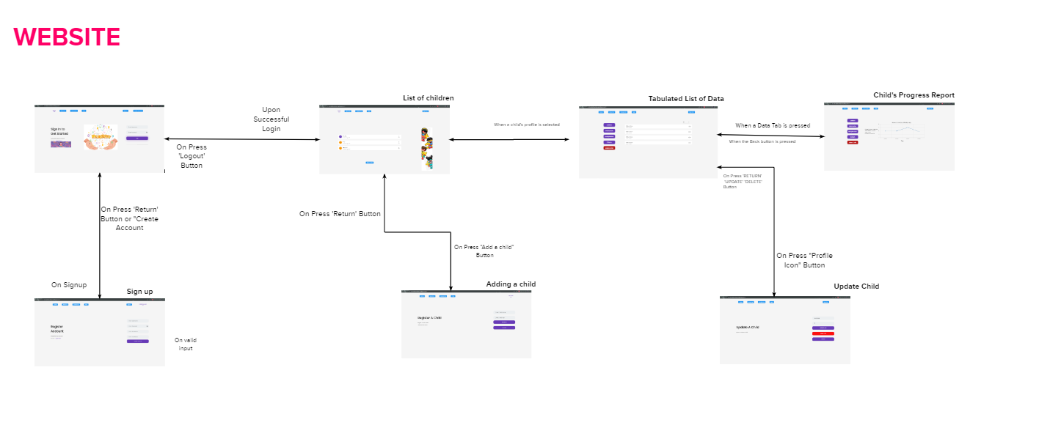1050x436 pixels.
Task: Click the "On Press 'RETURN' 'UPDATE' 'DELETE' Button" label
Action: [743, 182]
